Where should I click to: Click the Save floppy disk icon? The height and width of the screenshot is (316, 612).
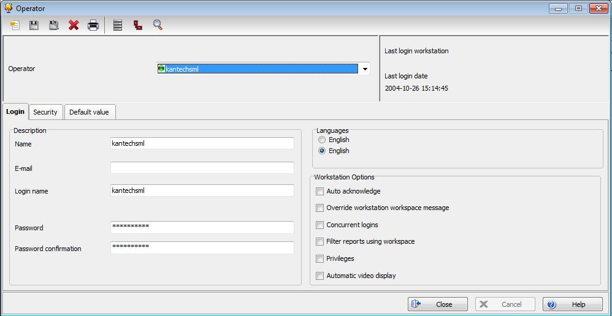[x=34, y=26]
